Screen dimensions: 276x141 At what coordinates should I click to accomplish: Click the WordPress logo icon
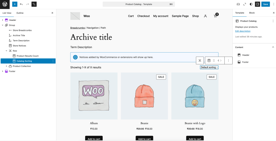coord(5,4)
